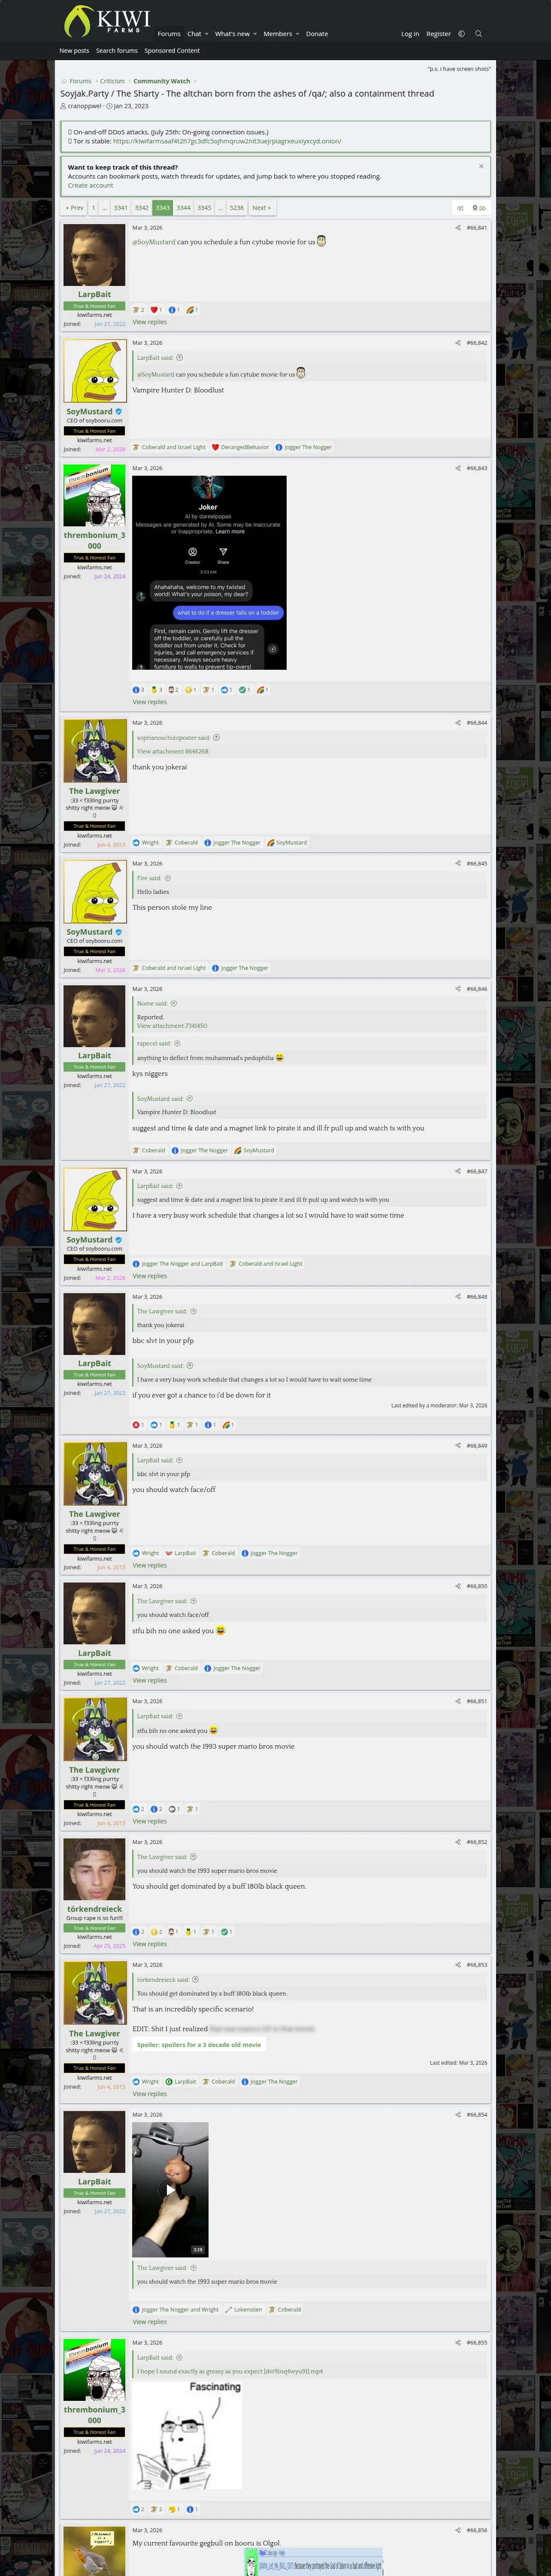
Task: Click arrow after 'törkendreieck said:' quote
Action: click(x=195, y=1980)
